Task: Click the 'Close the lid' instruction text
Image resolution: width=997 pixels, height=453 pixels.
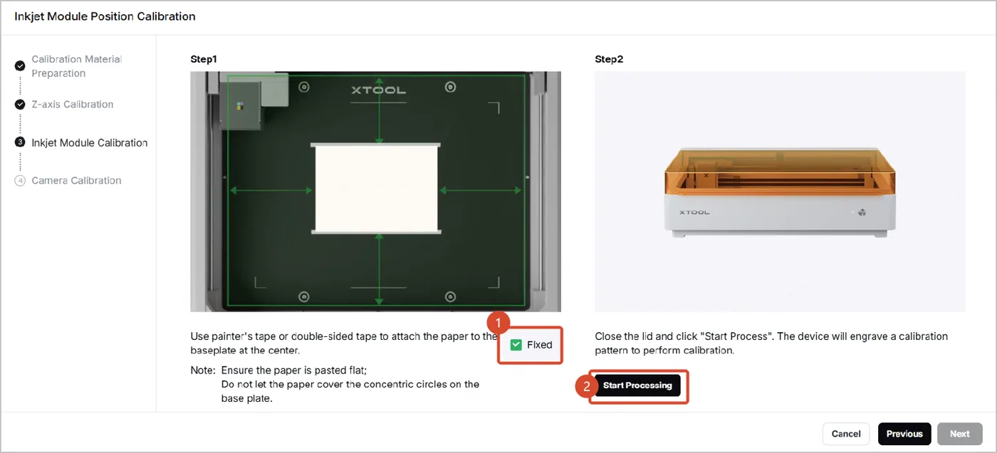Action: 771,343
